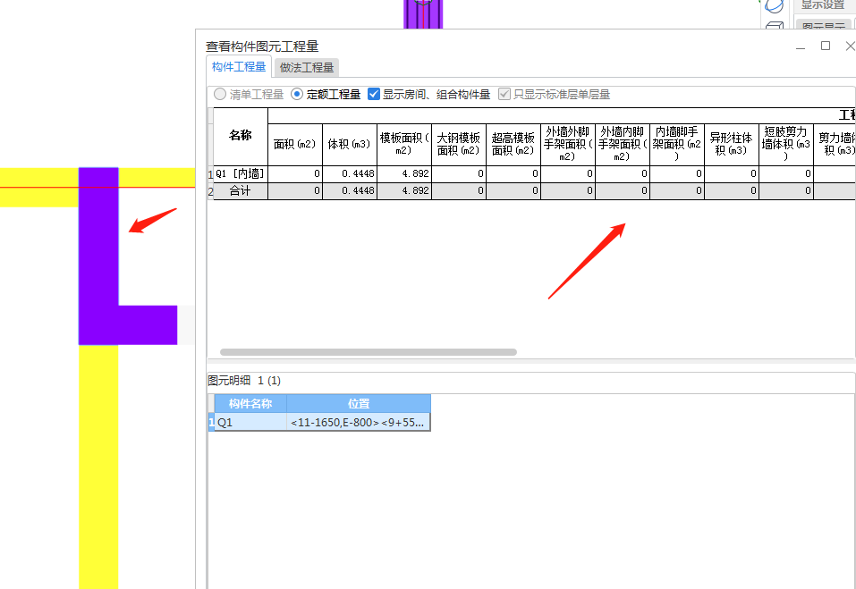Click the position cell <11-1650,E-800>
Viewport: 856px width, 589px height.
coord(358,422)
